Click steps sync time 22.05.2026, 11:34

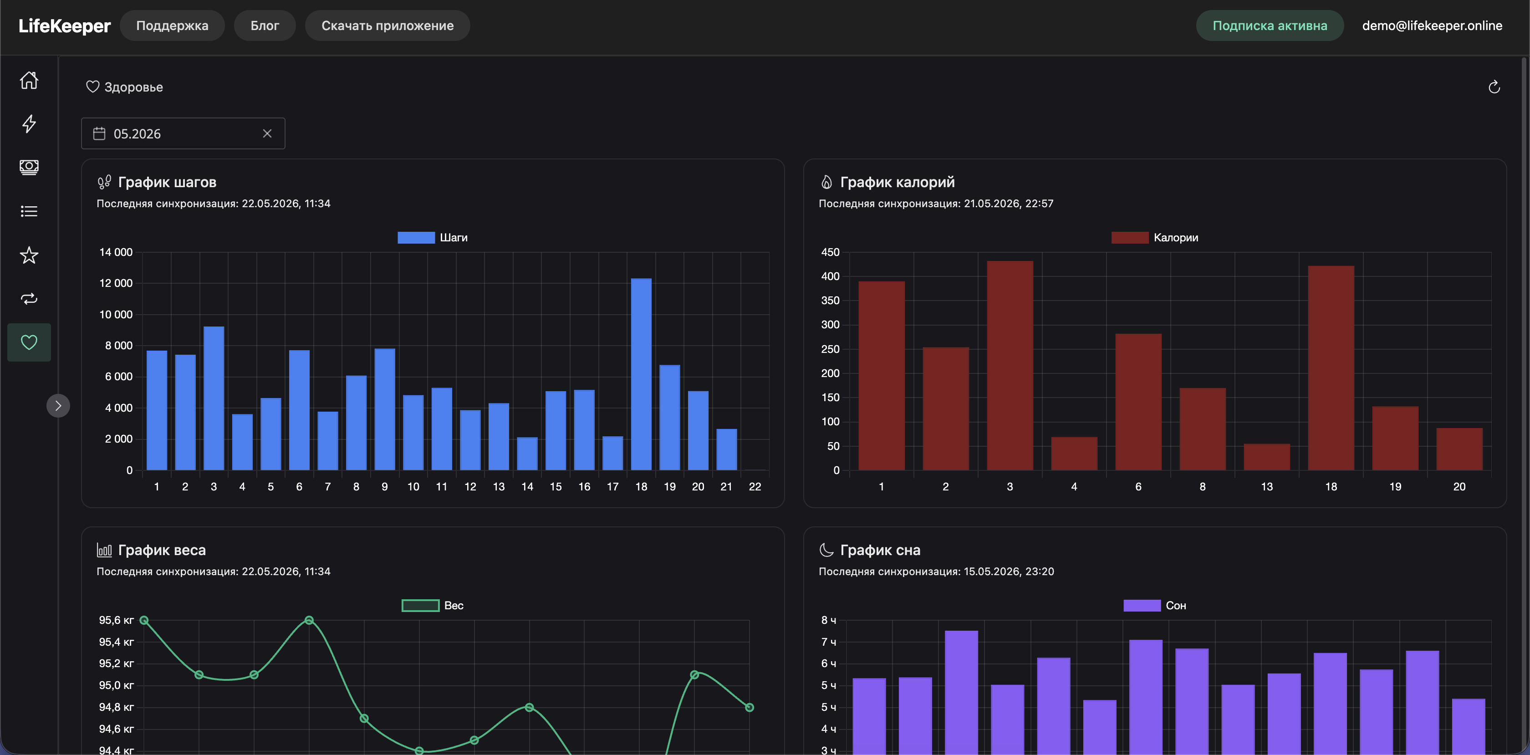click(x=286, y=204)
